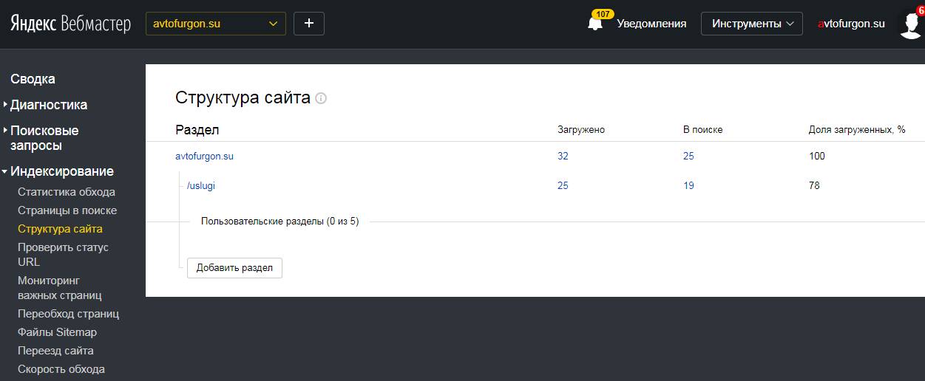Click the /uslugi section link
This screenshot has height=381, width=925.
tap(201, 185)
